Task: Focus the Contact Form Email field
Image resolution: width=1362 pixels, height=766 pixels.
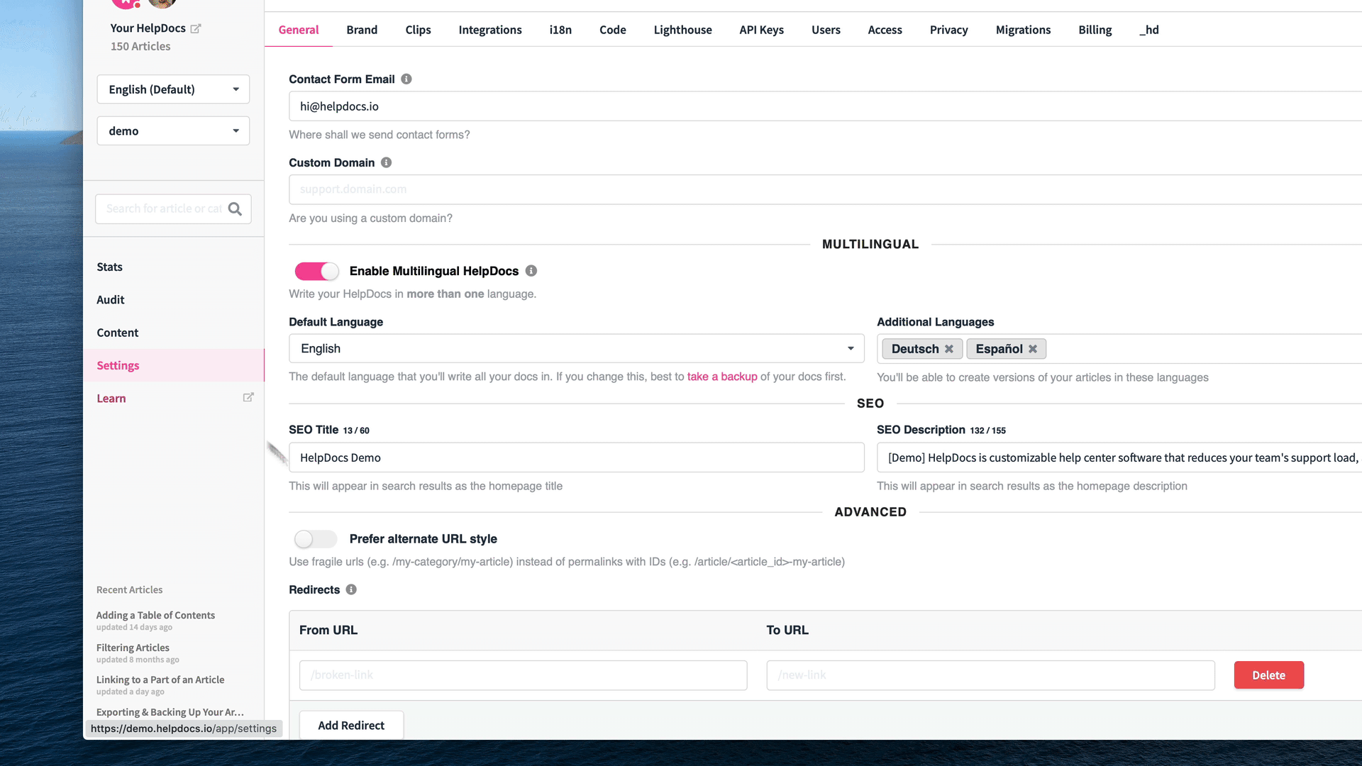Action: (826, 106)
